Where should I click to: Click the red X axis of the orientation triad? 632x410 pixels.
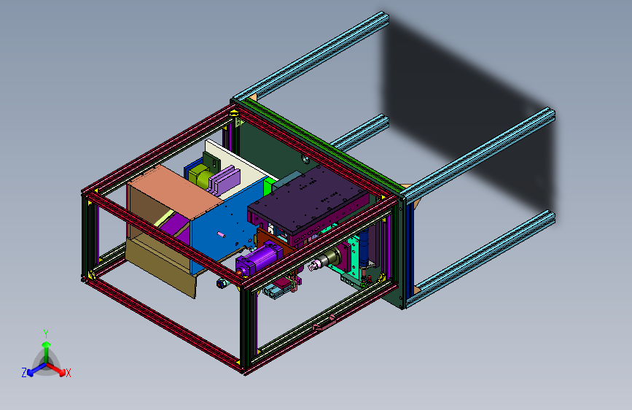[58, 370]
